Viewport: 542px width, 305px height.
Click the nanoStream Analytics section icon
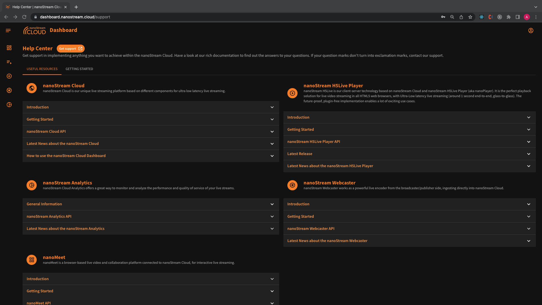coord(32,185)
